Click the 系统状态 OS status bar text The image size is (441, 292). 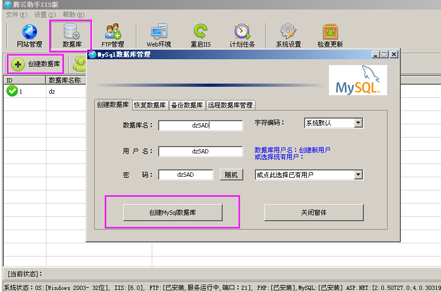221,287
